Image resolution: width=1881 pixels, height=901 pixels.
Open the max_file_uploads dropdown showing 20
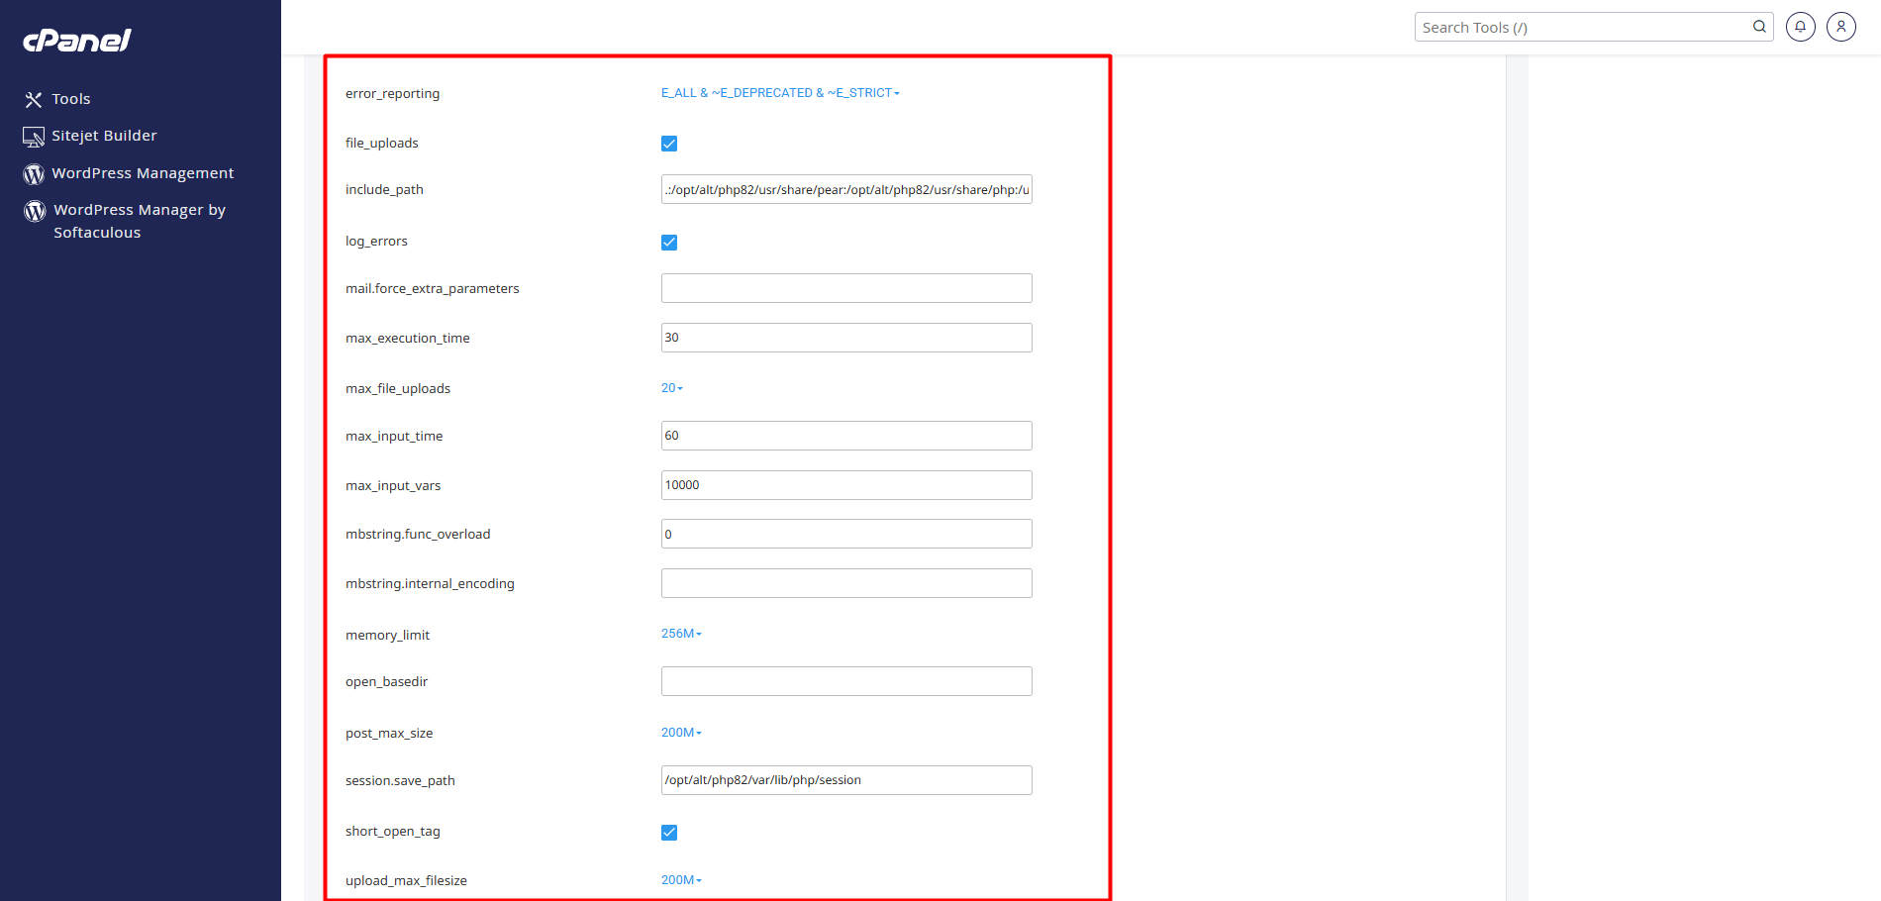(x=672, y=388)
